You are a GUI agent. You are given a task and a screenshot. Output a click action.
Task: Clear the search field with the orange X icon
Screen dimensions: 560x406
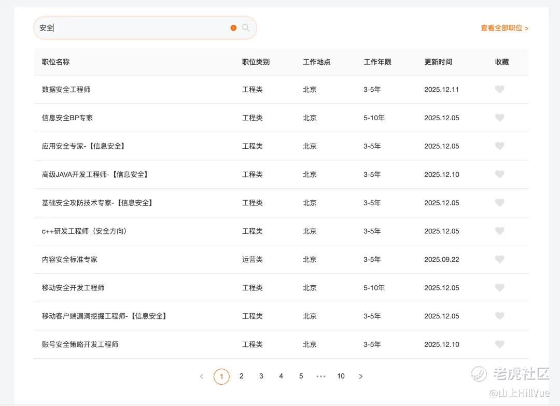pyautogui.click(x=233, y=28)
